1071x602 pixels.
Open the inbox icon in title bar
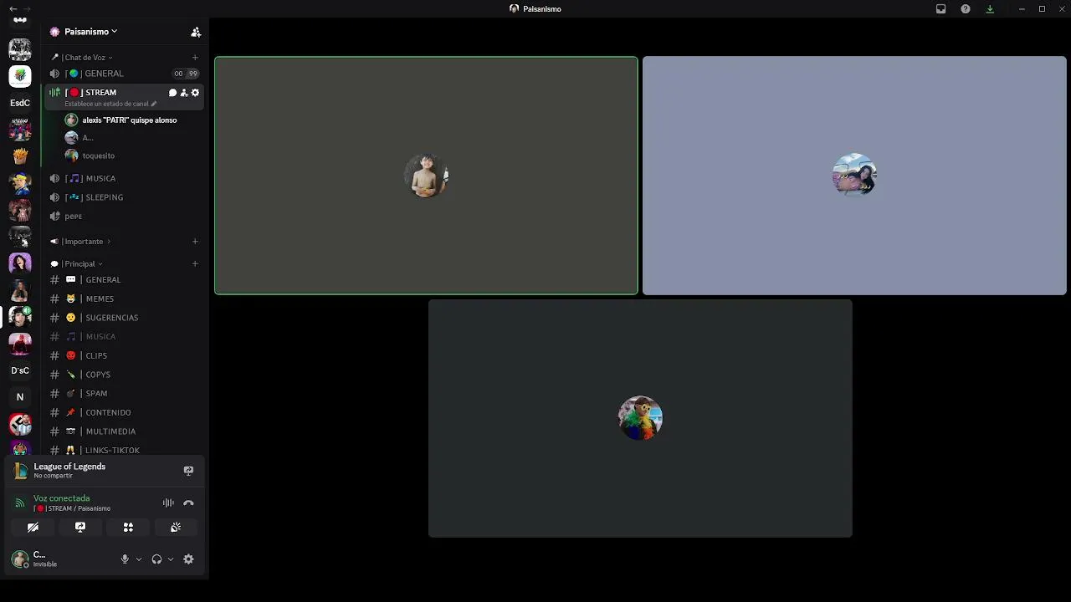(940, 9)
